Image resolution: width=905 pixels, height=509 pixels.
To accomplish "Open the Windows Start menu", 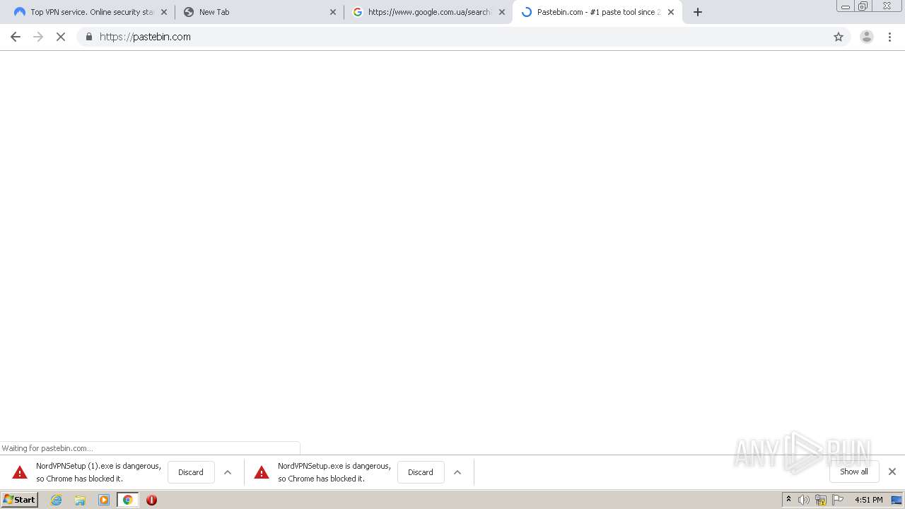I will (x=20, y=500).
